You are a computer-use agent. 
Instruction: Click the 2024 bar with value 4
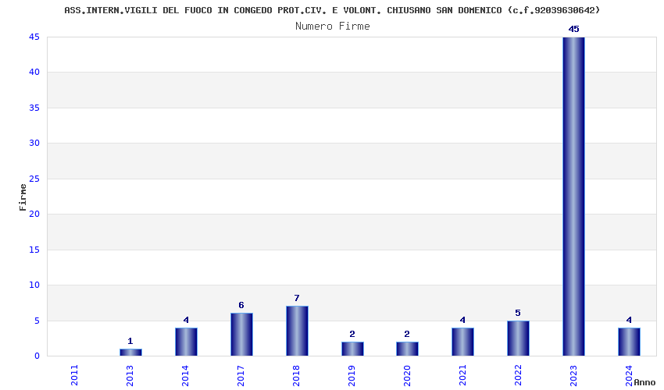(x=629, y=342)
